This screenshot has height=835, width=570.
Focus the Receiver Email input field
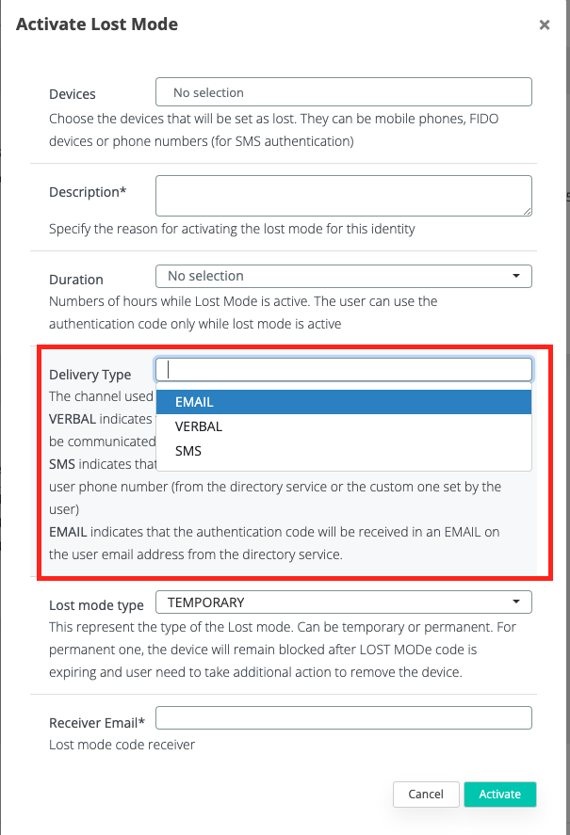[343, 718]
